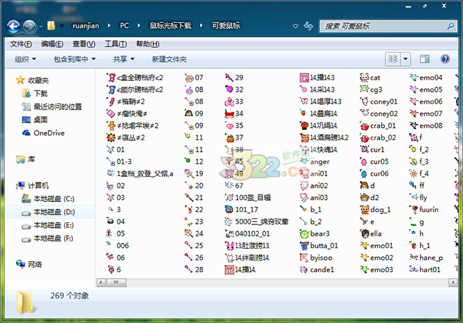Open the 共享 (Share) dropdown
Screen dimensions: 463x323
coord(123,59)
